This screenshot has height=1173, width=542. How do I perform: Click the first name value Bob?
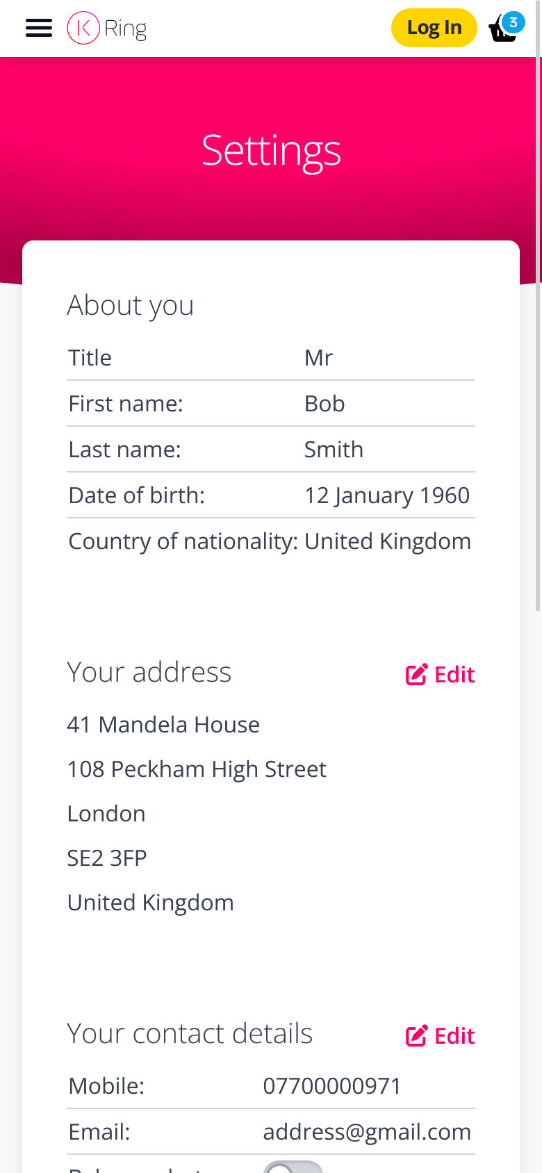pos(325,404)
